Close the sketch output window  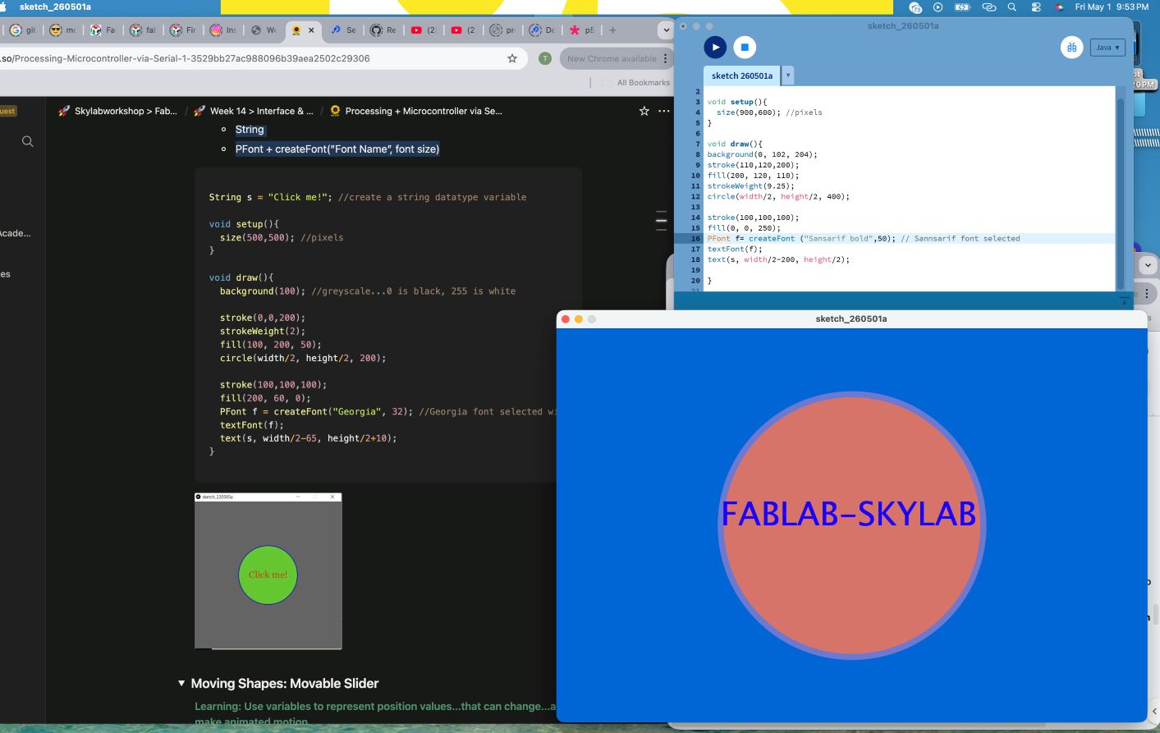566,319
